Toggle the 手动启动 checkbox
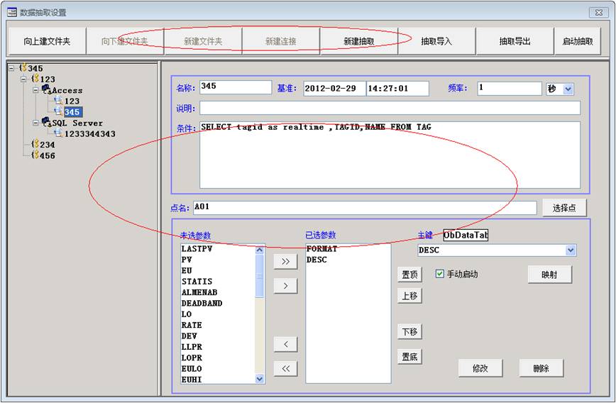616x403 pixels. point(440,274)
